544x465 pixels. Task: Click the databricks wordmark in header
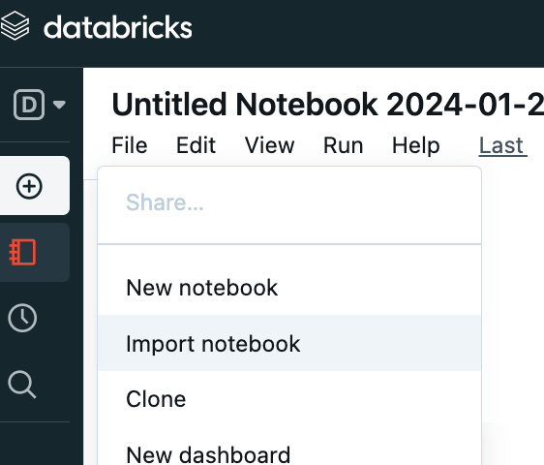[x=118, y=27]
